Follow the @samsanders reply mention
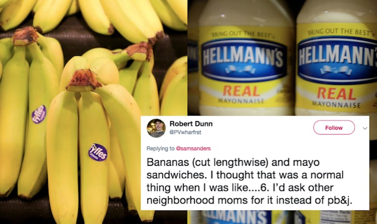377x224 pixels. (194, 148)
